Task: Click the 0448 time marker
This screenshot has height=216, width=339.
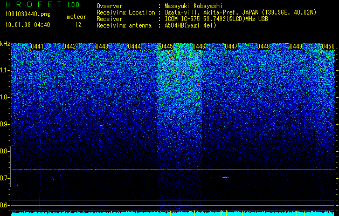Action: pyautogui.click(x=264, y=46)
